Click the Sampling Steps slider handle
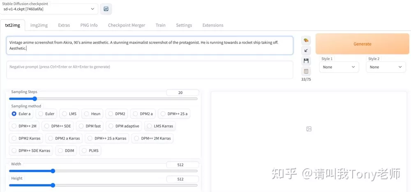Image resolution: width=411 pixels, height=192 pixels. pyautogui.click(x=35, y=98)
